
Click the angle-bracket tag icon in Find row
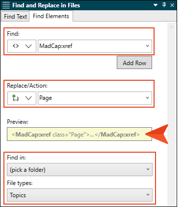tap(16, 46)
